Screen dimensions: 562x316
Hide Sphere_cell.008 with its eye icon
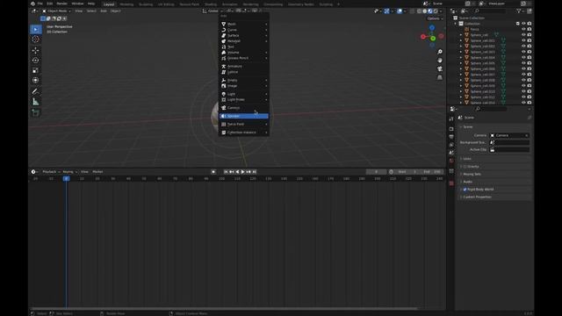tap(523, 80)
